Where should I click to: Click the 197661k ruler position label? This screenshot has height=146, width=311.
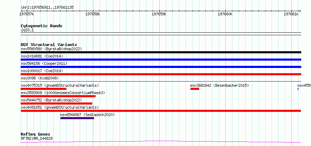(291, 14)
